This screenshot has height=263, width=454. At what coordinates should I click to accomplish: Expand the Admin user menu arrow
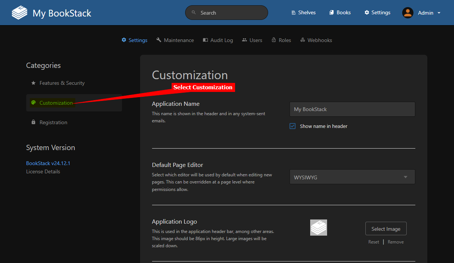coord(439,13)
